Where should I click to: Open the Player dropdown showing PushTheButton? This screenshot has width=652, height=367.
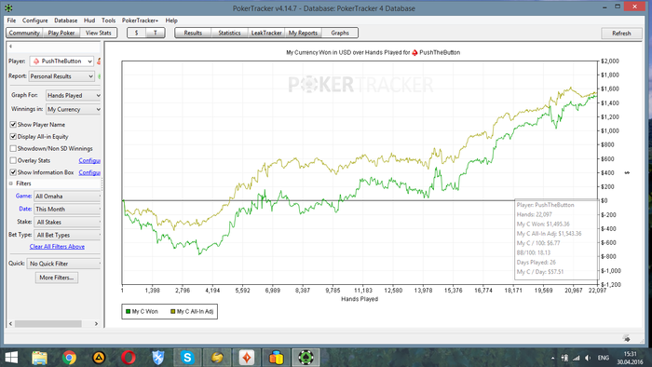[61, 61]
